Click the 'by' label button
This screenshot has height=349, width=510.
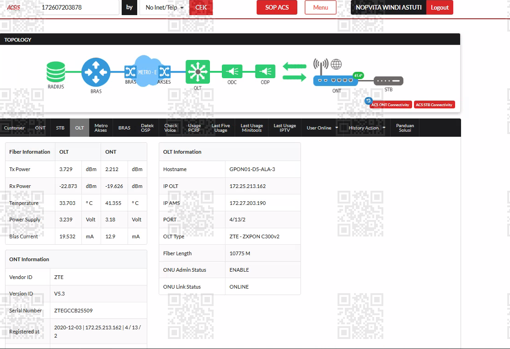click(x=129, y=7)
